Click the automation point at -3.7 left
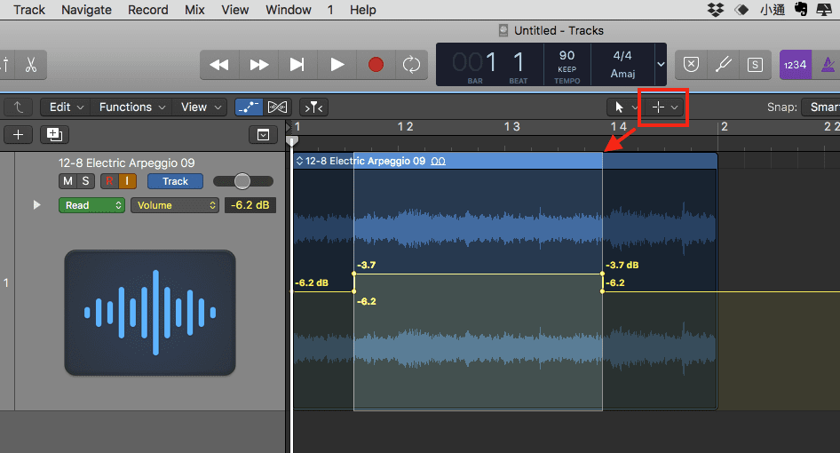The image size is (840, 453). (x=354, y=274)
